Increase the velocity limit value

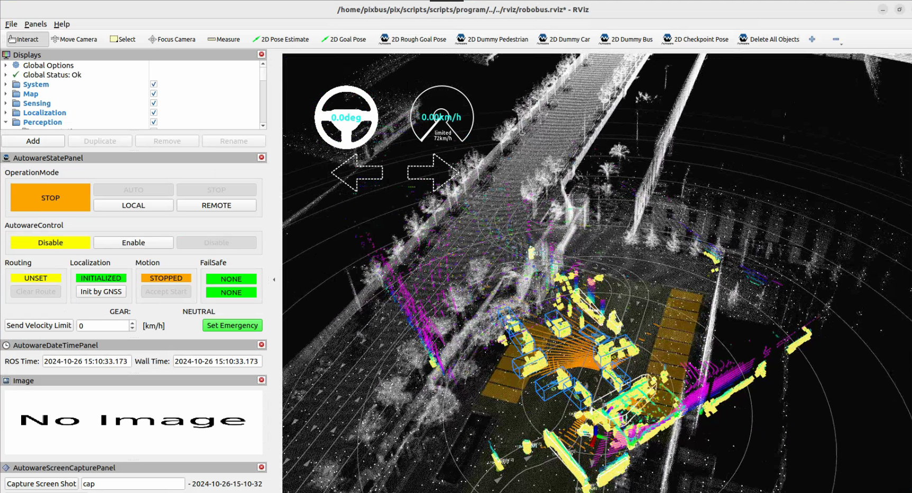[133, 323]
